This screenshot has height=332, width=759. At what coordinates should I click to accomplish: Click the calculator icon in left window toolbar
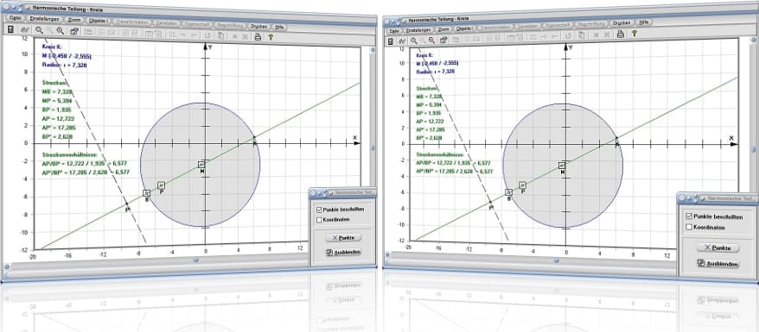pos(10,30)
